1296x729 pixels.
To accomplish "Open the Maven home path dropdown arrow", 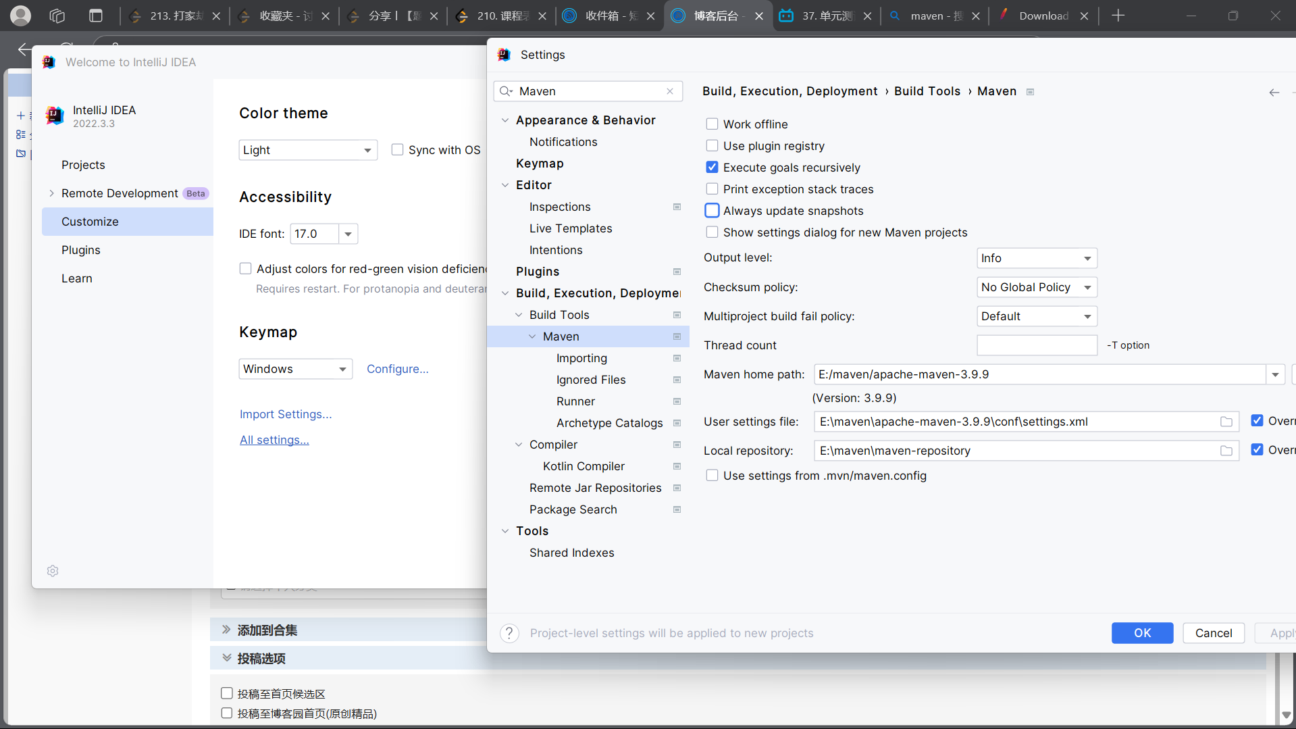I will pyautogui.click(x=1275, y=374).
